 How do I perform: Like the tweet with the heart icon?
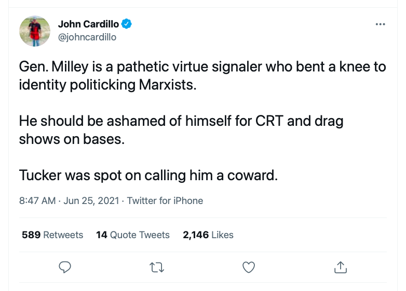[x=249, y=267]
